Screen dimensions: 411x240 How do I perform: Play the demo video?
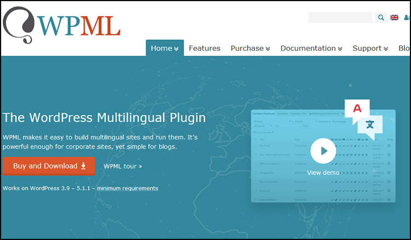pos(323,151)
